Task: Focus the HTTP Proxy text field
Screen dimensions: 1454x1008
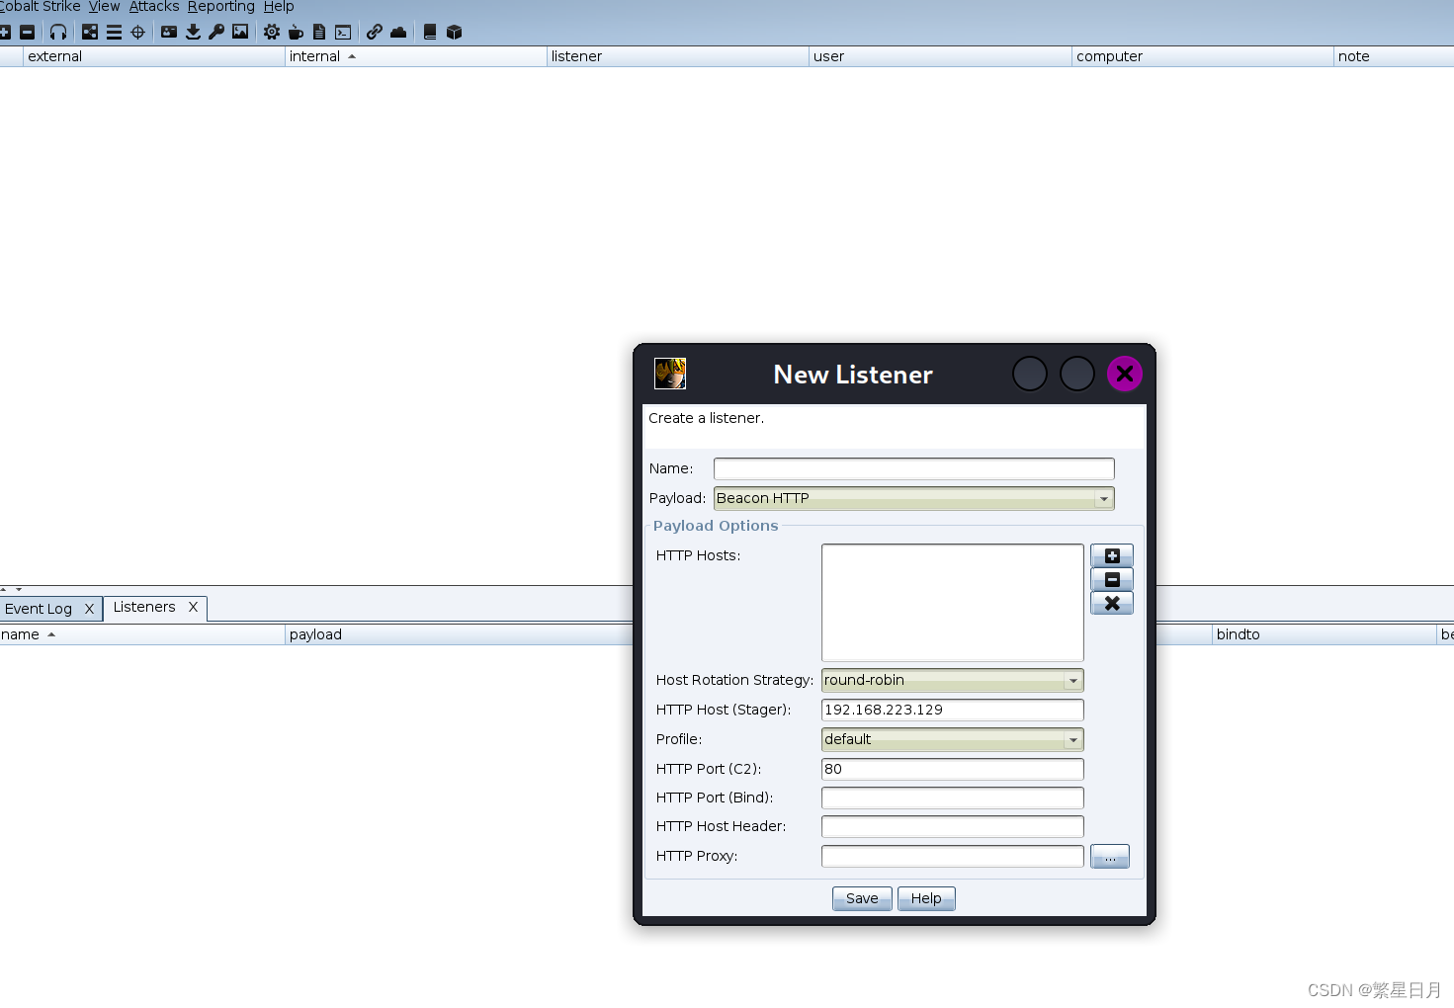Action: point(952,856)
